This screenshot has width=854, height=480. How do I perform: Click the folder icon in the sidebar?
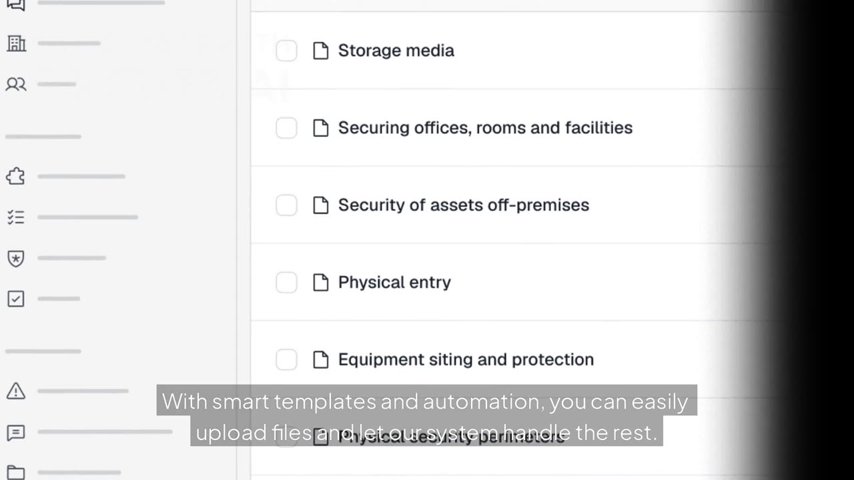point(16,473)
